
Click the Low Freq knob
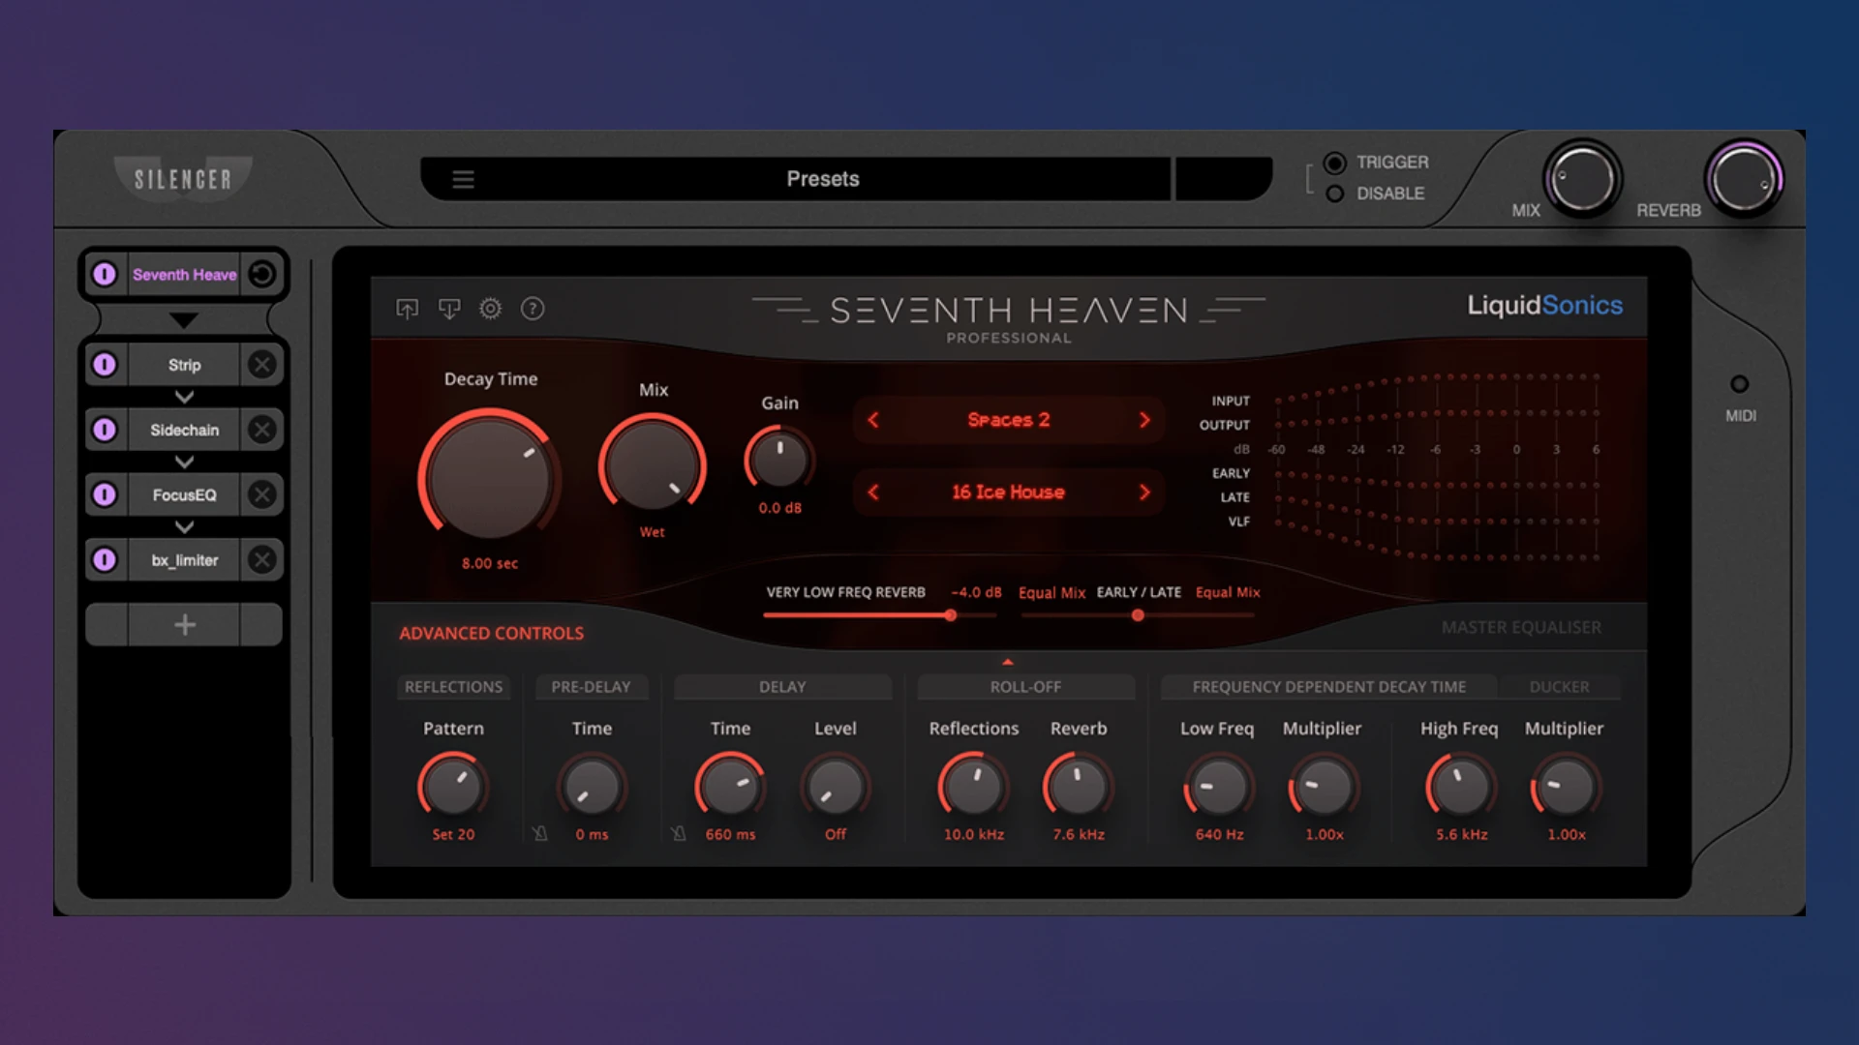tap(1218, 786)
